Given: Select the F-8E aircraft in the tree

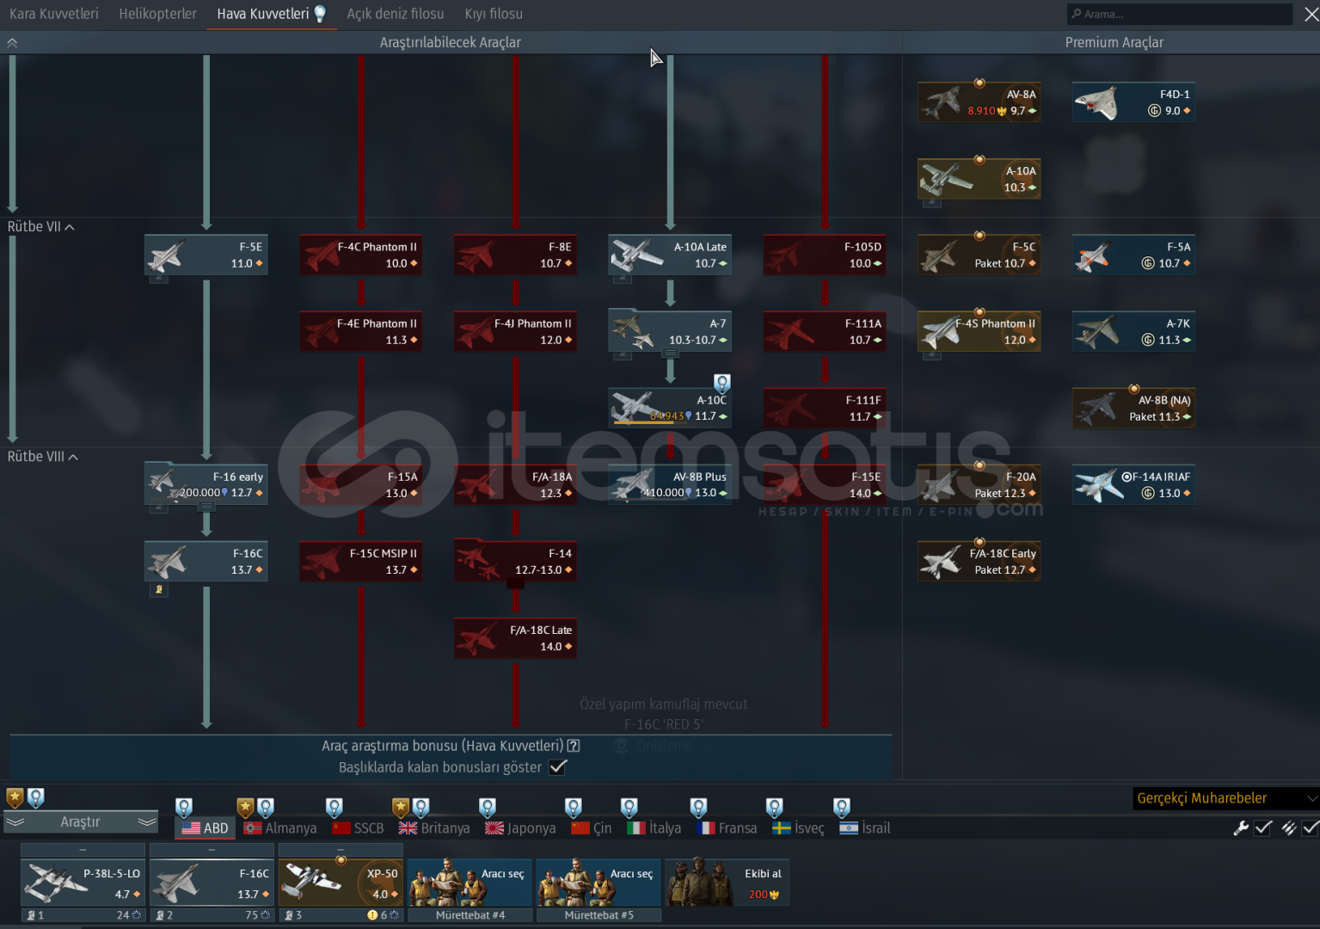Looking at the screenshot, I should (516, 255).
